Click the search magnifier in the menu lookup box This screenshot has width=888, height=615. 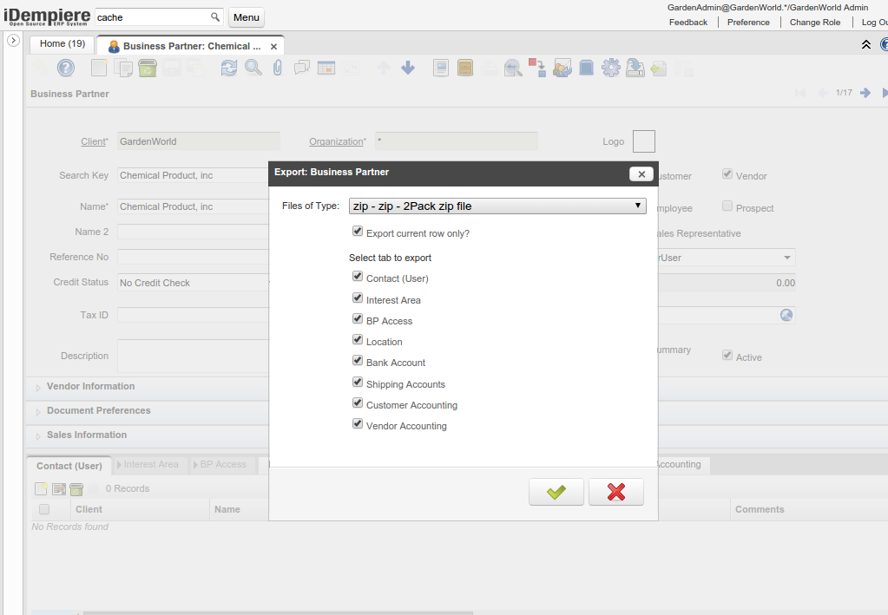(x=215, y=17)
